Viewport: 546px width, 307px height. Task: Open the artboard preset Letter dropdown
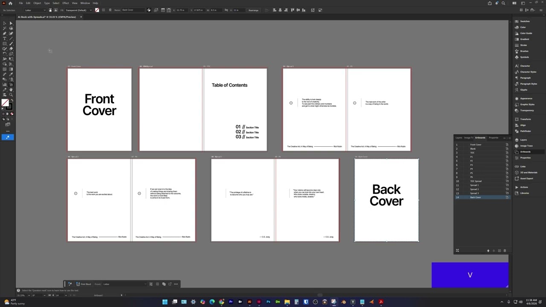tap(35, 10)
